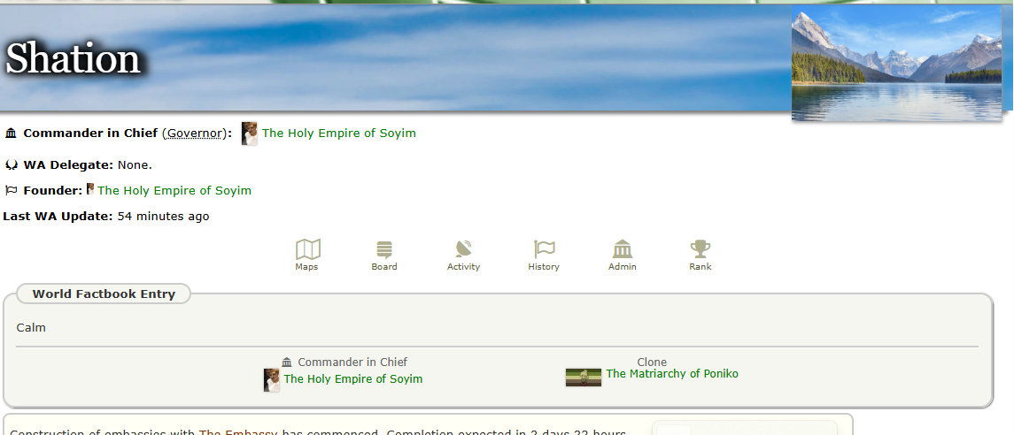Open Holy Empire of Soyim from Governor line

338,134
